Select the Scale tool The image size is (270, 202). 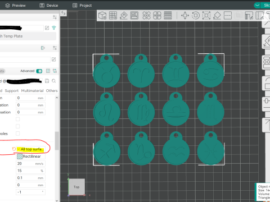coord(206,16)
